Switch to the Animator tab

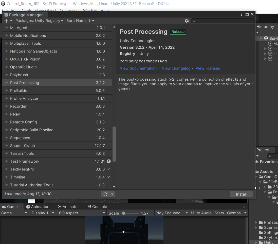68,206
